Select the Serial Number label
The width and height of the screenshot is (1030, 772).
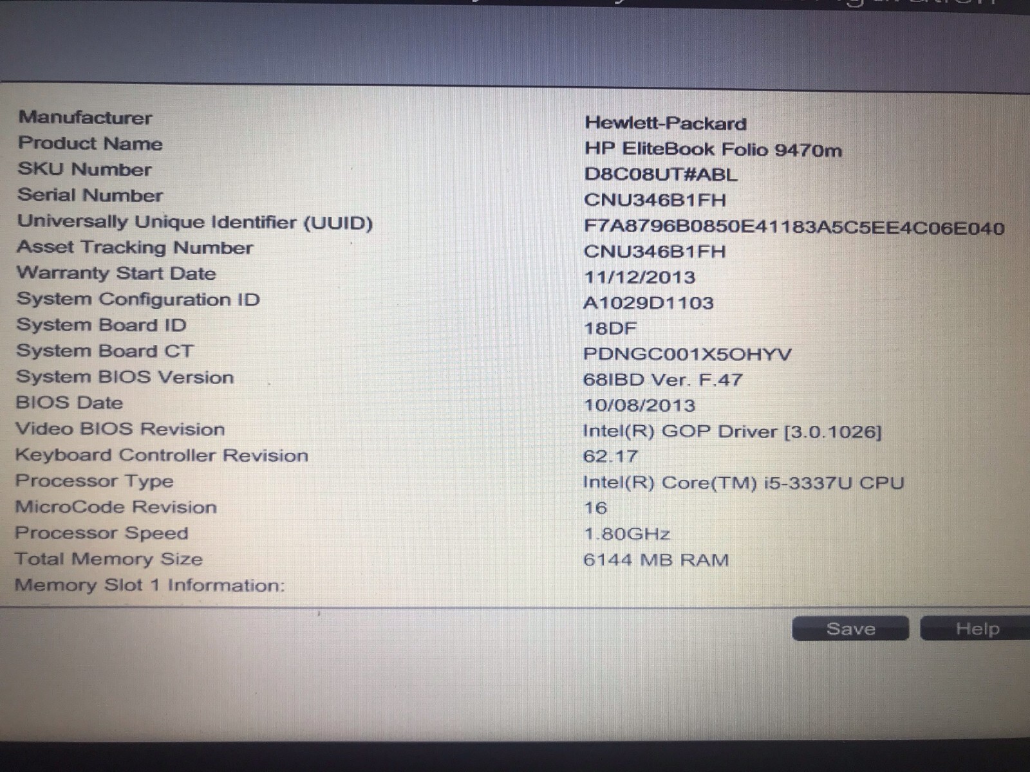click(x=90, y=195)
